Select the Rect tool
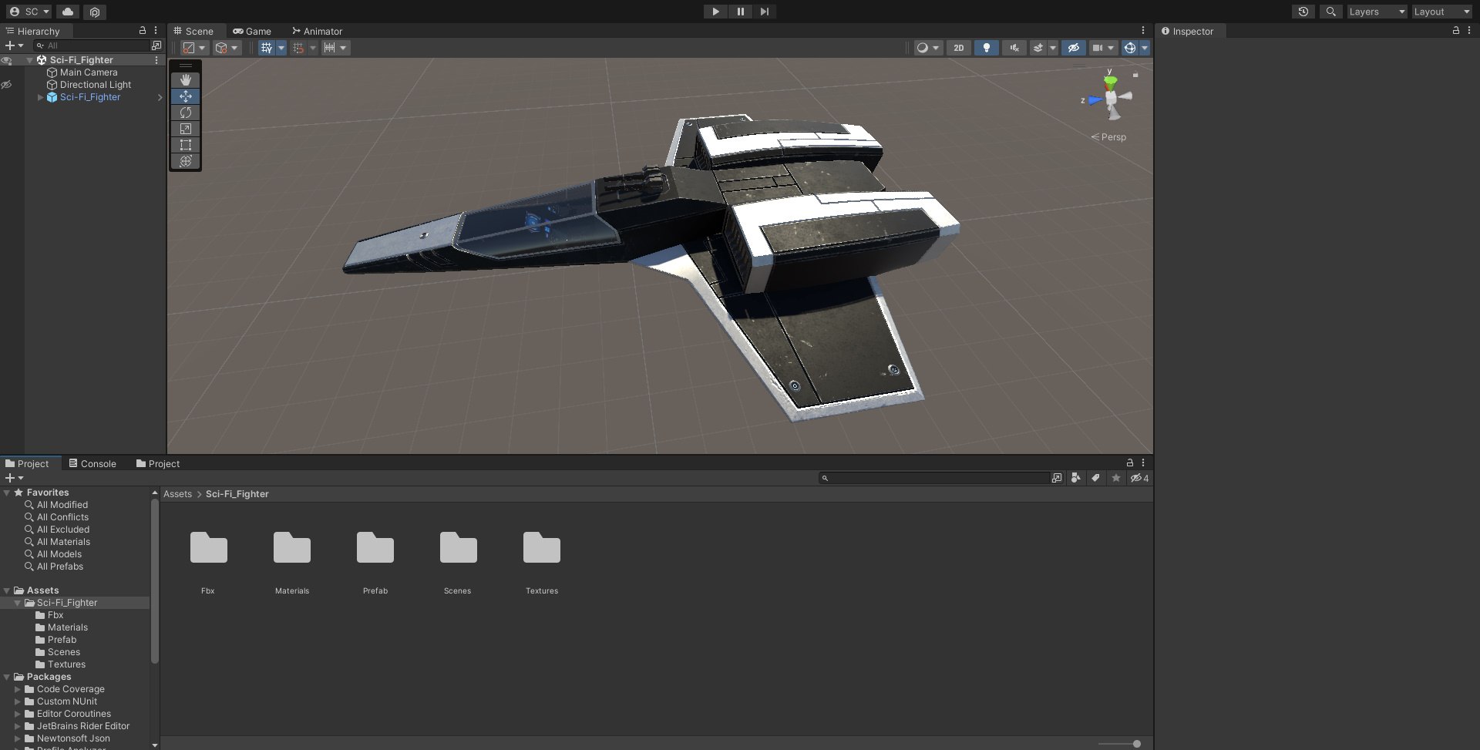Viewport: 1480px width, 750px height. pos(186,145)
